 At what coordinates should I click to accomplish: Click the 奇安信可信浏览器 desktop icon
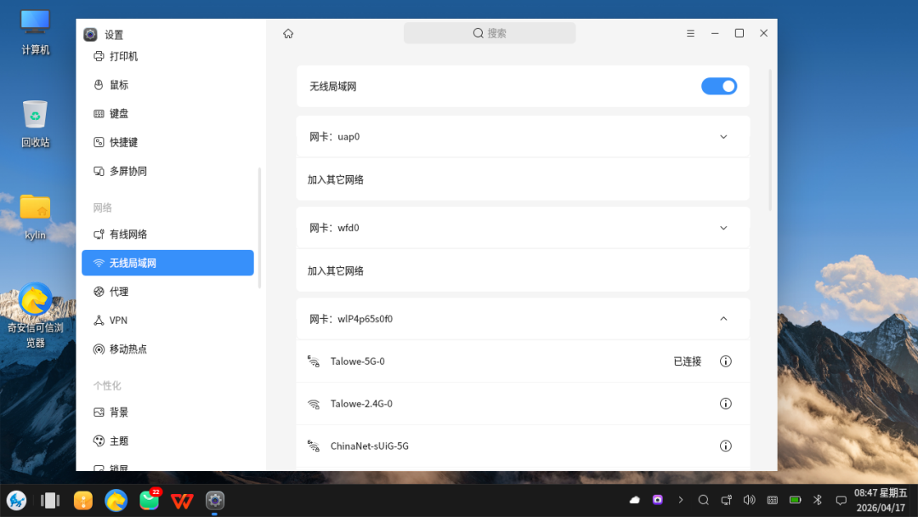[35, 315]
